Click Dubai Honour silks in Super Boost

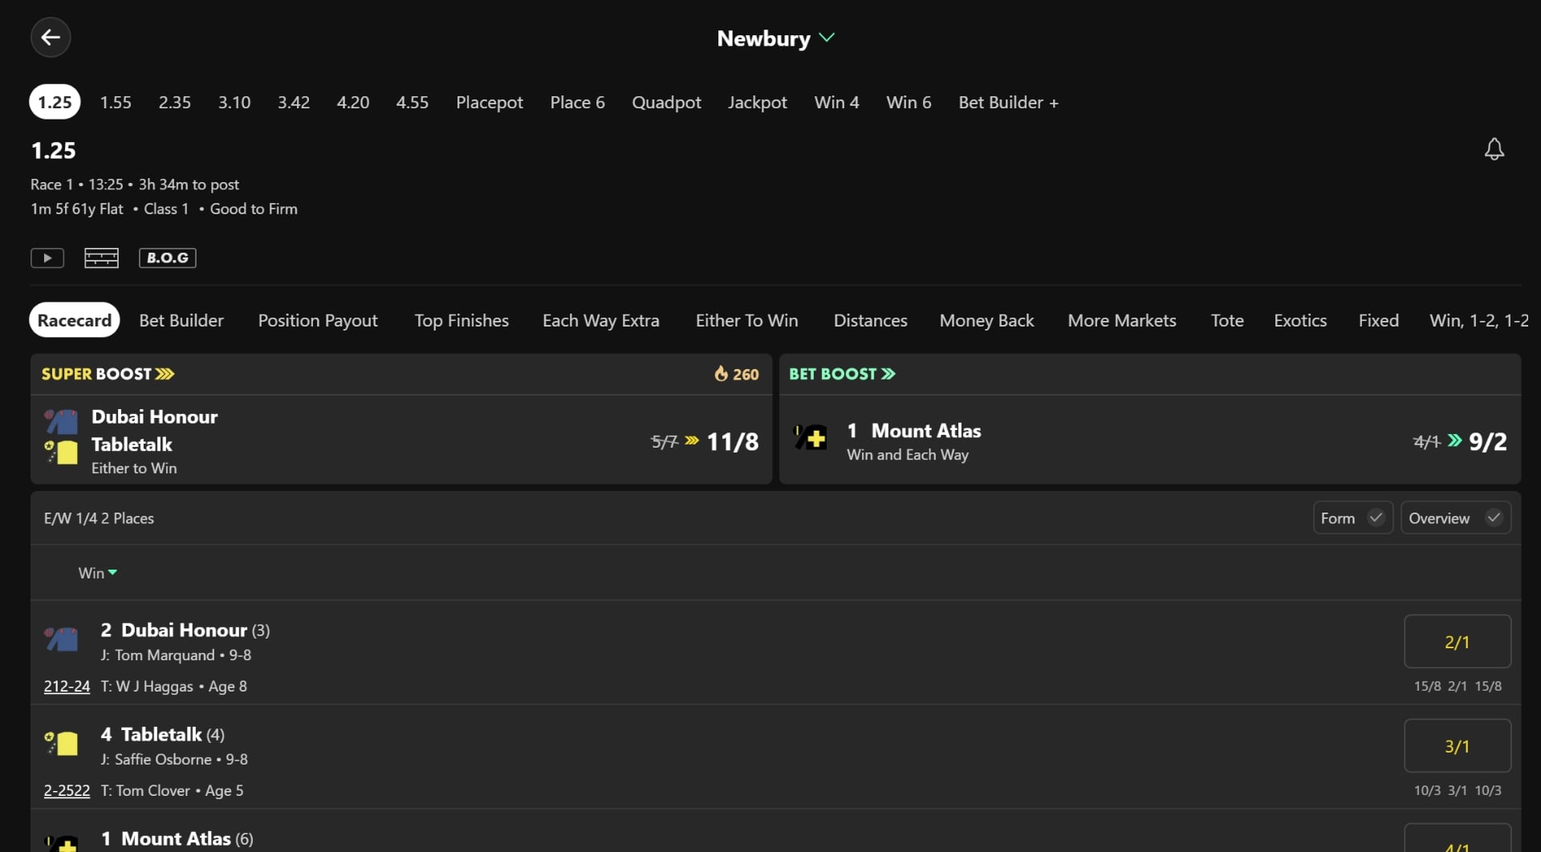click(x=61, y=420)
